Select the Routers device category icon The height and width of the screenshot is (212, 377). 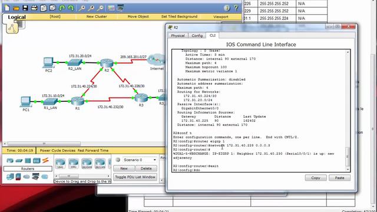coord(10,160)
